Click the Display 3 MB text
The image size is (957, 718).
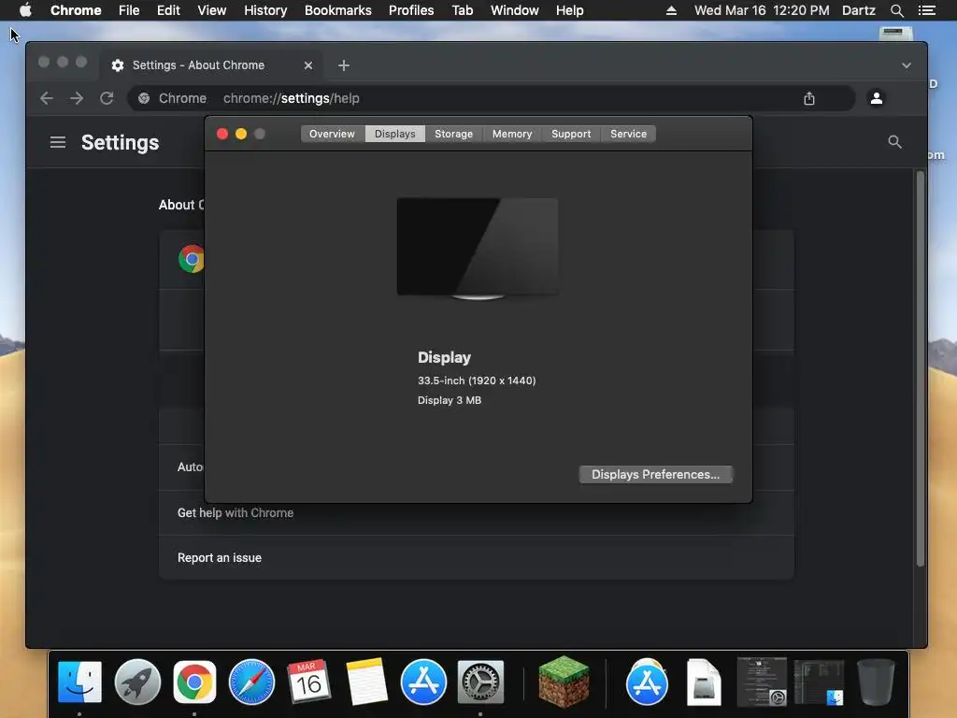point(450,400)
